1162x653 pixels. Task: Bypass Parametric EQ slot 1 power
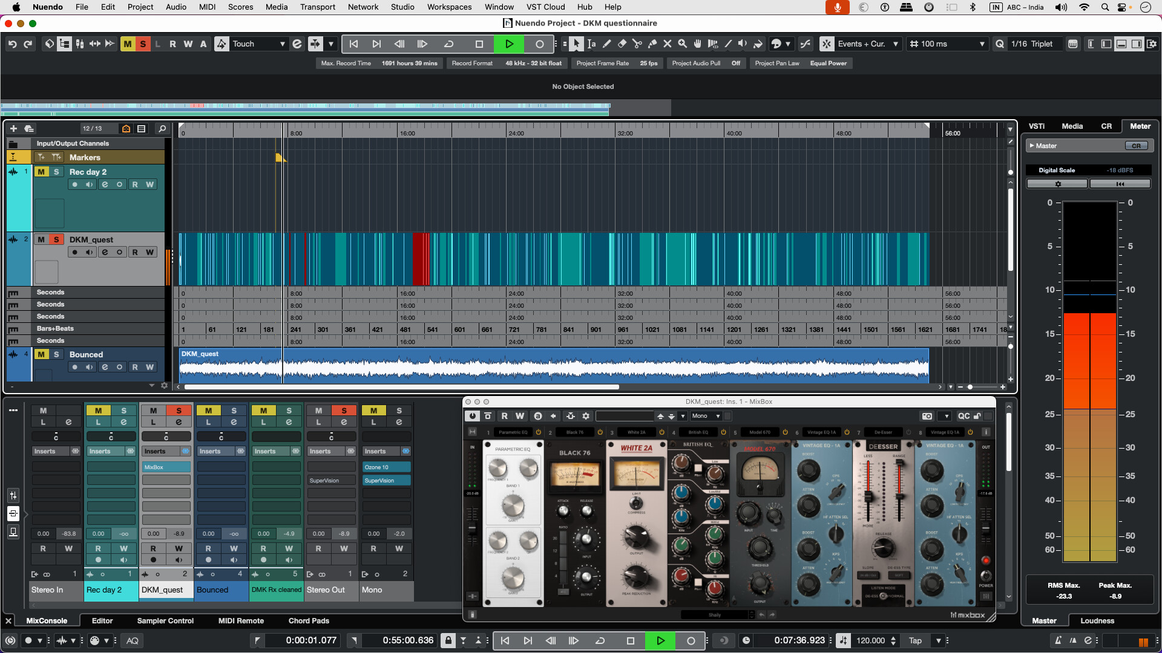538,432
